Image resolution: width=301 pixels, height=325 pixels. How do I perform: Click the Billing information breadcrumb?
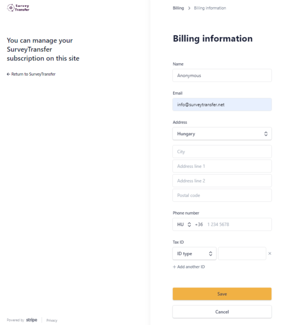click(x=210, y=8)
